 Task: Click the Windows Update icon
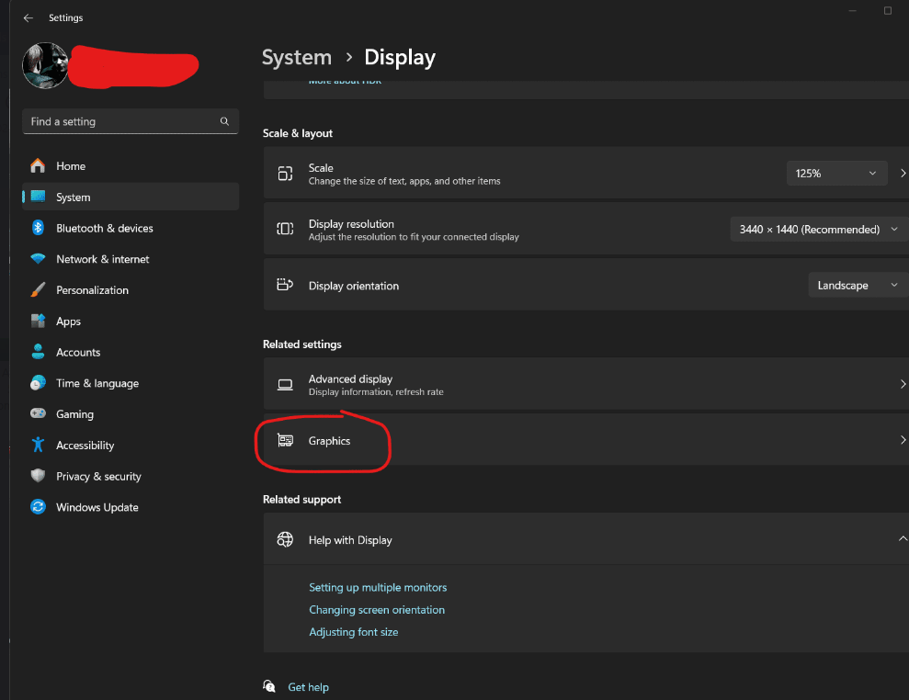38,507
